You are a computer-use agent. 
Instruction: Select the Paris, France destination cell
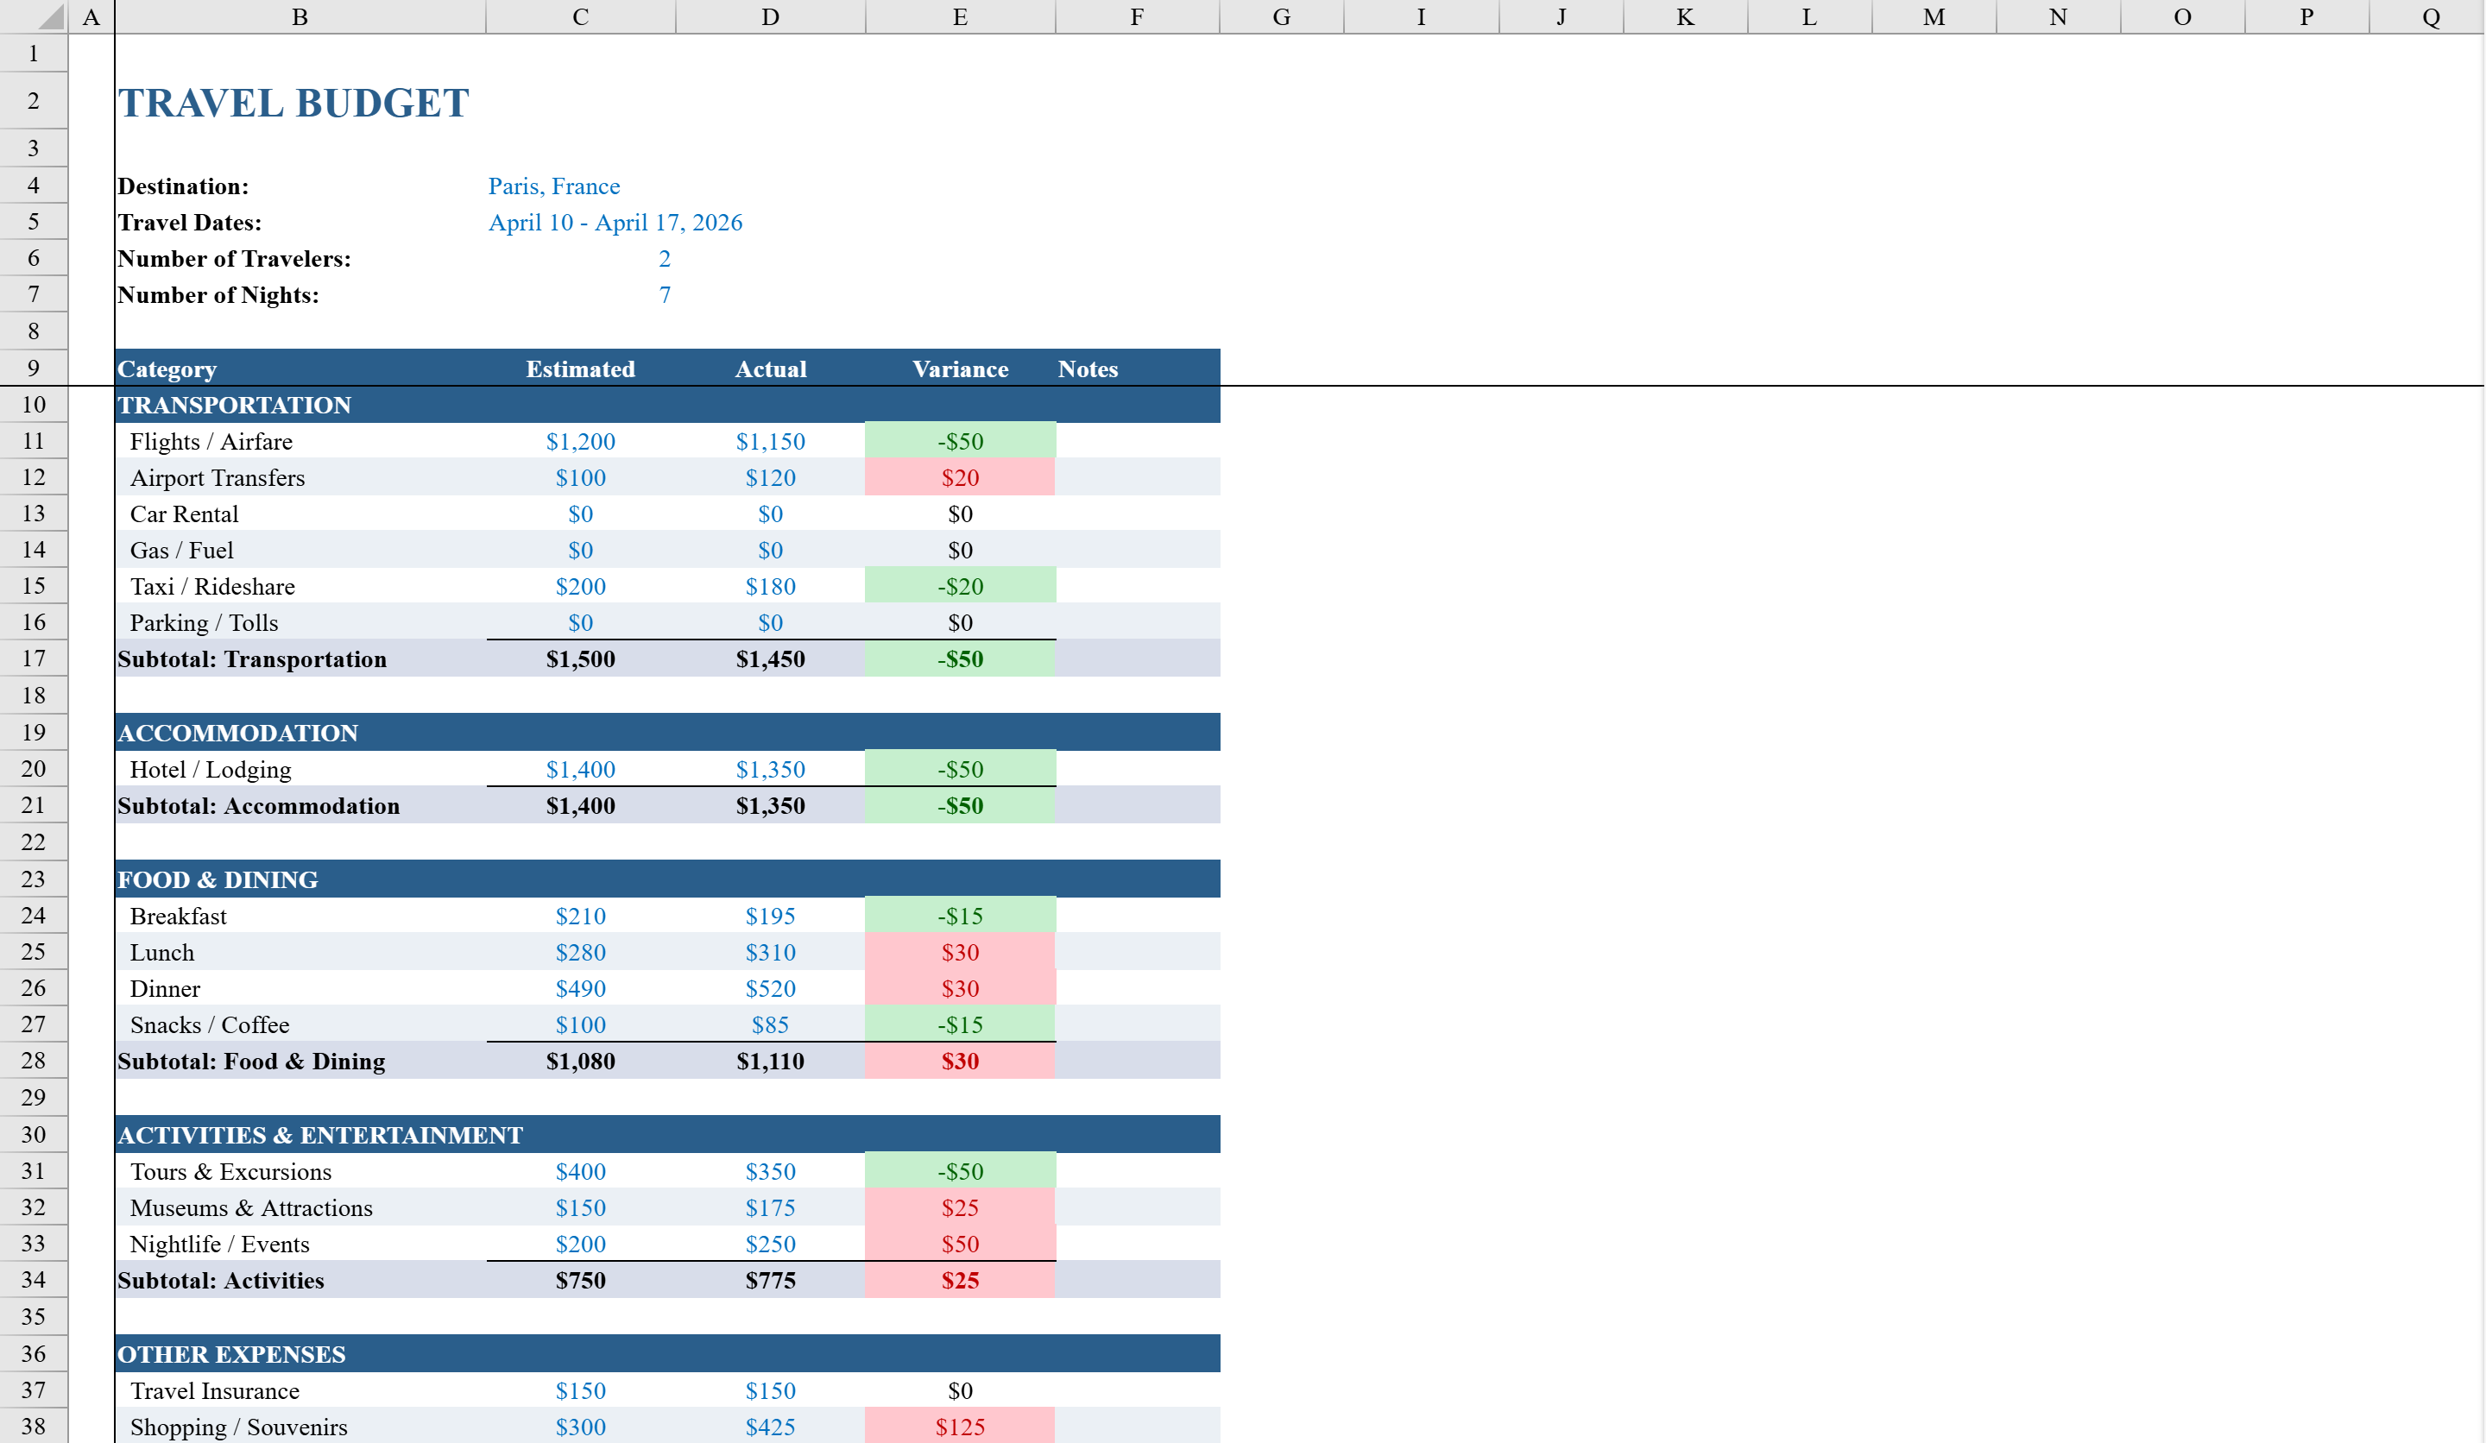(x=554, y=186)
